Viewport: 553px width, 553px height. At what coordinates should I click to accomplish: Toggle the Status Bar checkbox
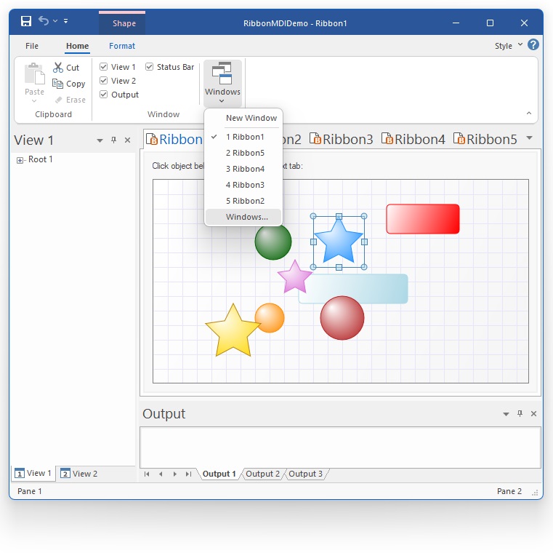[150, 67]
